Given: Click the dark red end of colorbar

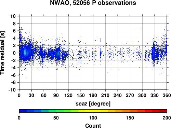Looking at the screenshot, I should [x=163, y=111].
